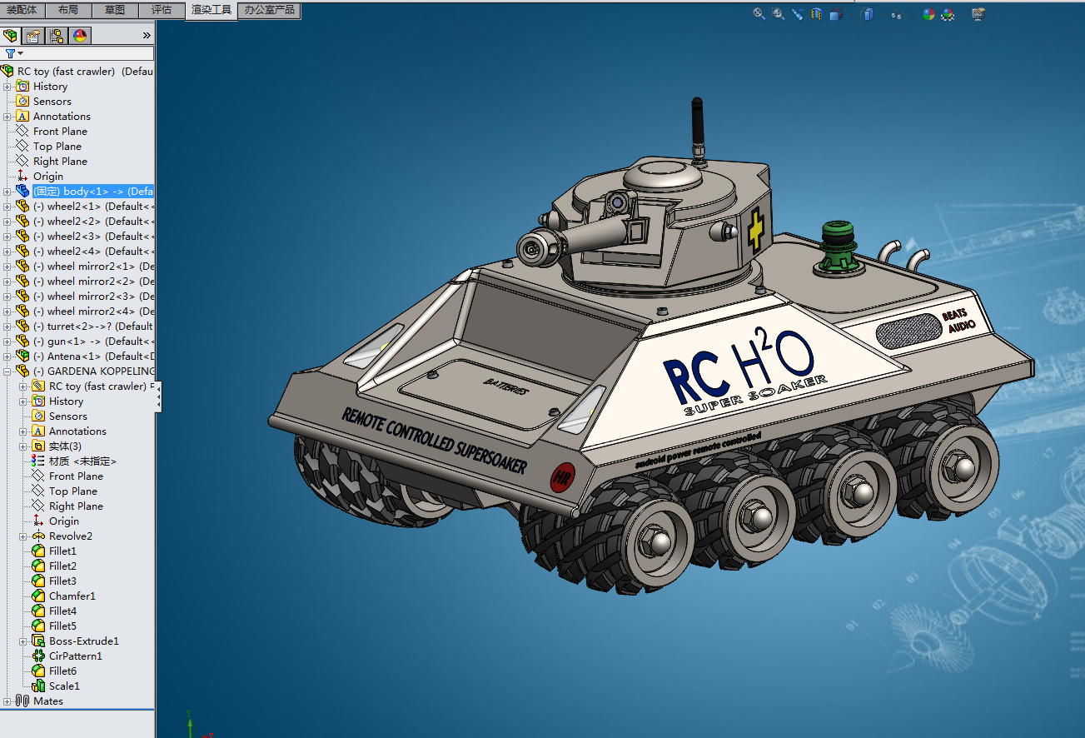Image resolution: width=1085 pixels, height=738 pixels.
Task: Expand the wheel2<1> component node
Action: [x=7, y=207]
